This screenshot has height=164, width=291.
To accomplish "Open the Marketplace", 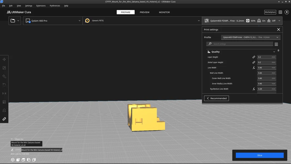I will (x=270, y=12).
